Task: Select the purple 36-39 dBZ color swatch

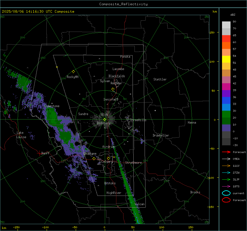Action: [226, 93]
